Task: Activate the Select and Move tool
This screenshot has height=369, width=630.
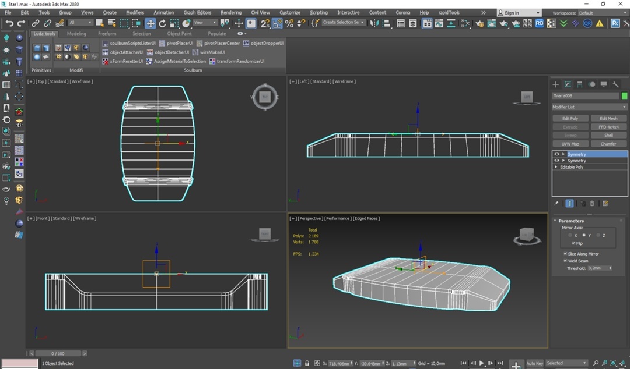Action: 150,23
